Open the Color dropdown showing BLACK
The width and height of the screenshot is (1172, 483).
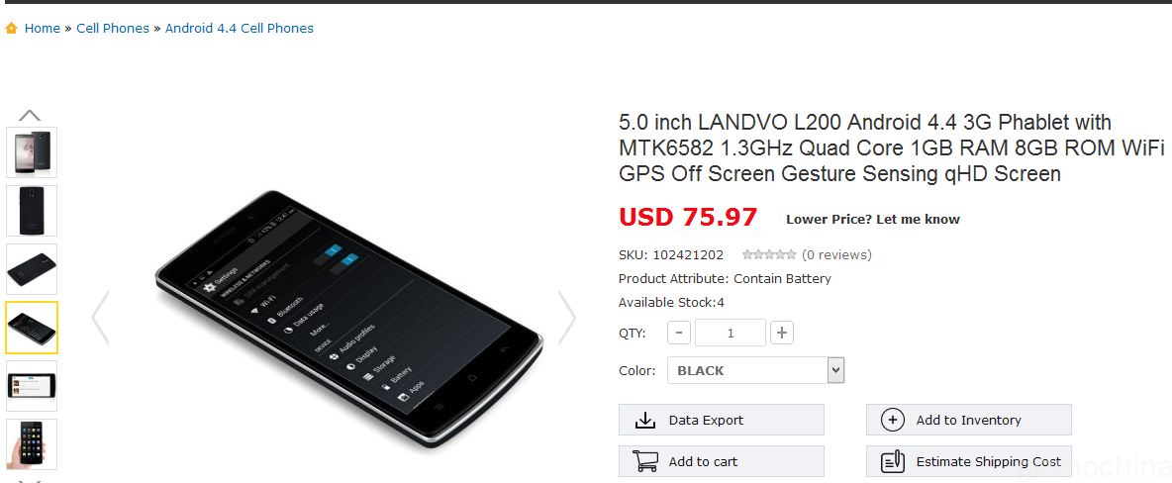[x=755, y=370]
